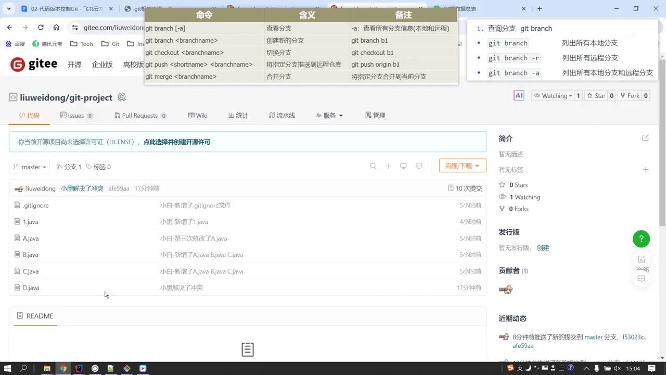
Task: Click the floating feedback edit icon
Action: (641, 259)
